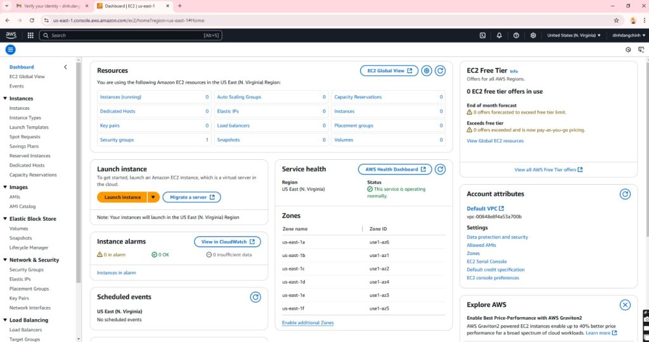Open the Launch instance dropdown arrow
Screen dimensions: 649x342
tap(153, 197)
